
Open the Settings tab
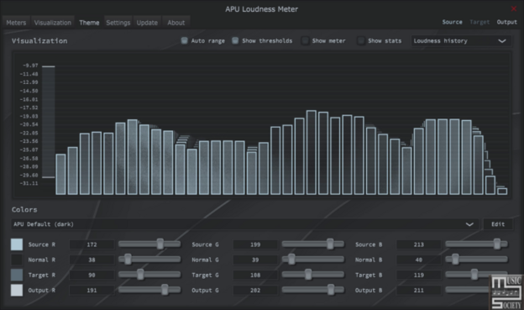tap(118, 23)
